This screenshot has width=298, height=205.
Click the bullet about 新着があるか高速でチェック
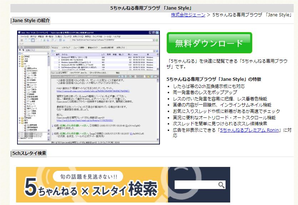(x=226, y=111)
